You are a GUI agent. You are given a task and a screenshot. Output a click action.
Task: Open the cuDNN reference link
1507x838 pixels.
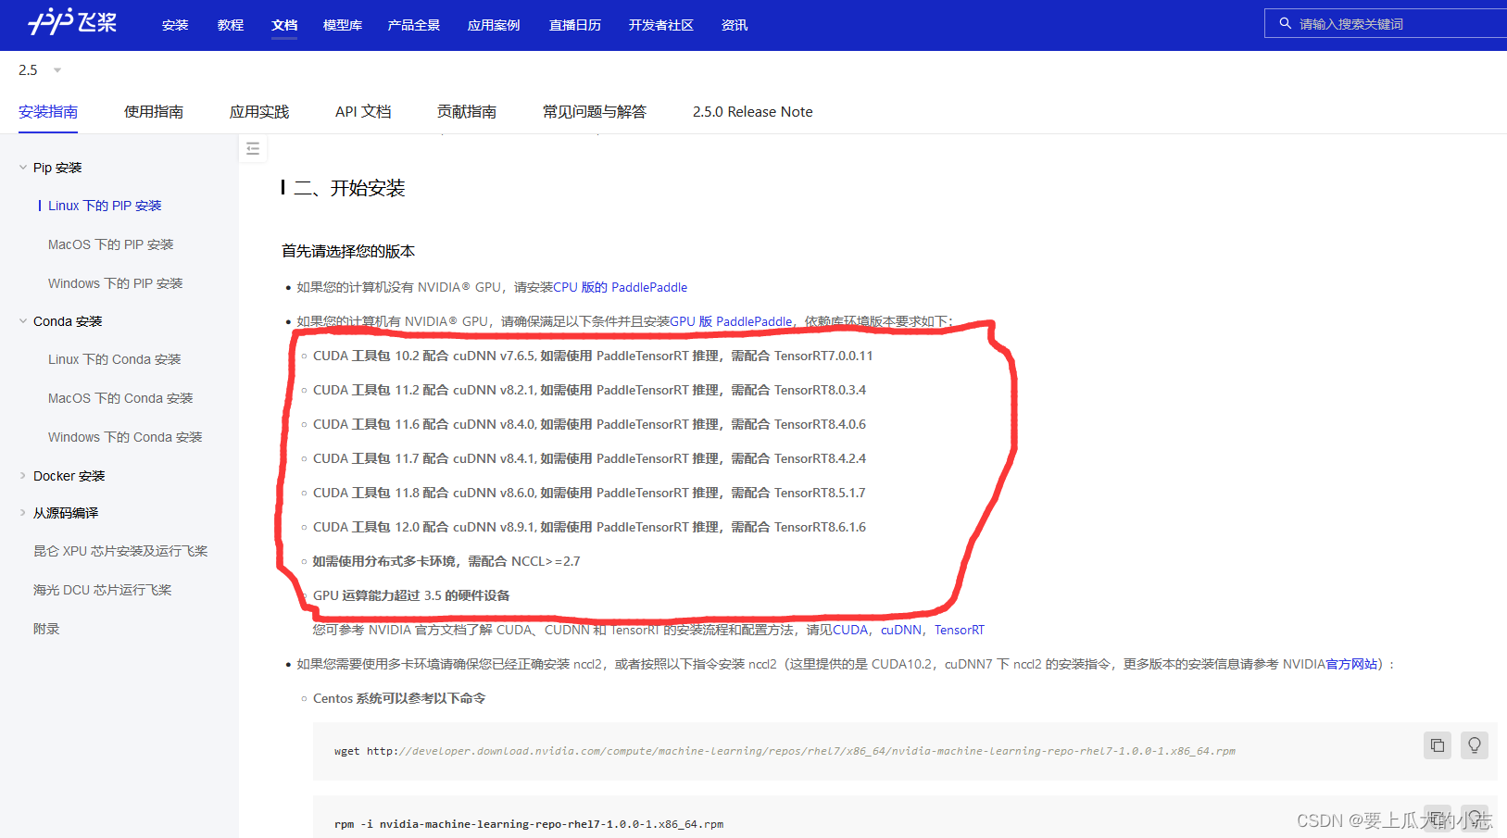[x=901, y=630]
